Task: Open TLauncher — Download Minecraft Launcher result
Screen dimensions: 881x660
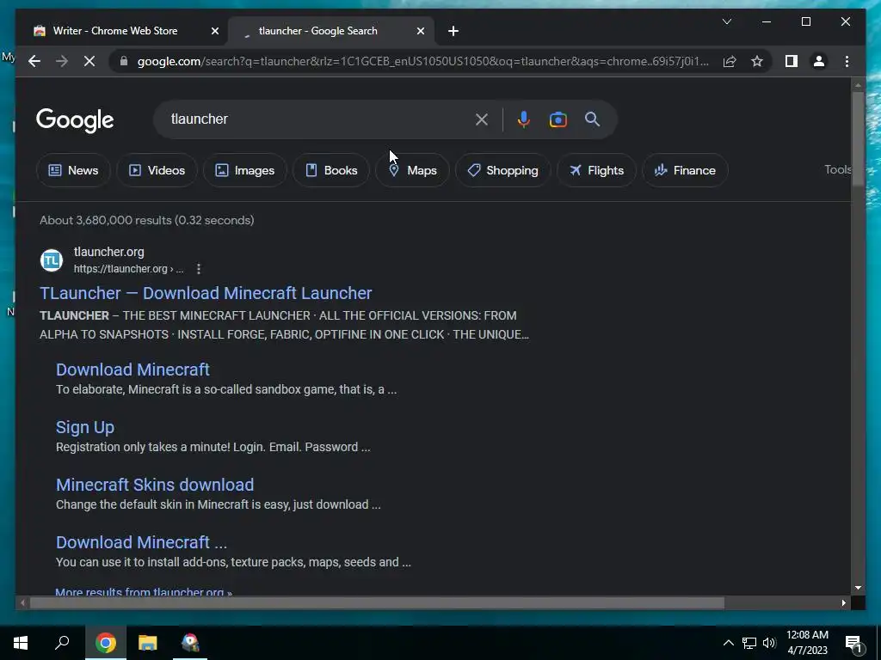Action: 206,293
